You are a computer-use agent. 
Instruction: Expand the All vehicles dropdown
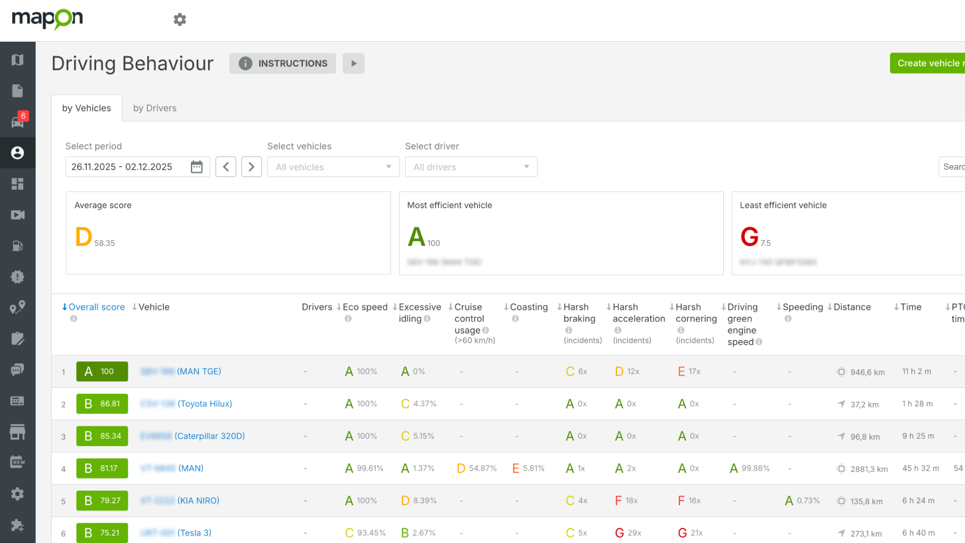pyautogui.click(x=333, y=166)
